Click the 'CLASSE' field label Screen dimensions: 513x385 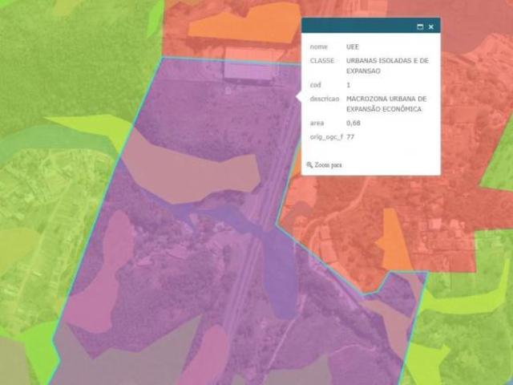click(x=322, y=61)
